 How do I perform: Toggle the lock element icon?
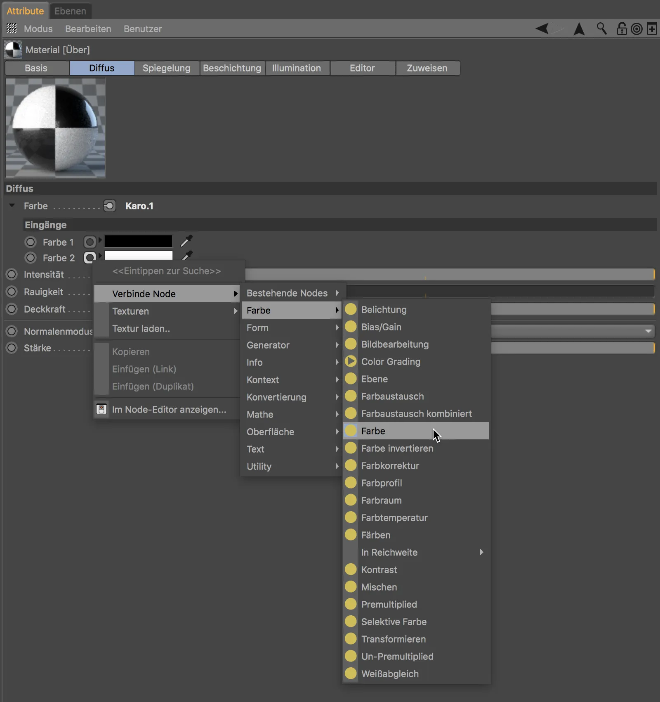click(x=622, y=28)
